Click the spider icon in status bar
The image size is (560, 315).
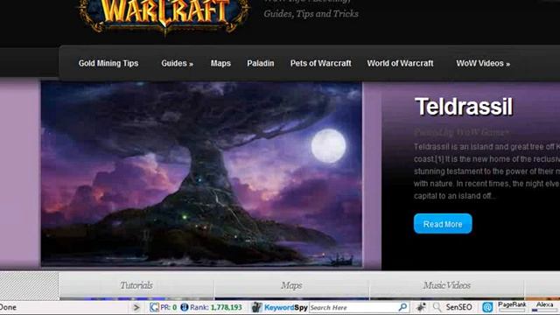pos(421,307)
